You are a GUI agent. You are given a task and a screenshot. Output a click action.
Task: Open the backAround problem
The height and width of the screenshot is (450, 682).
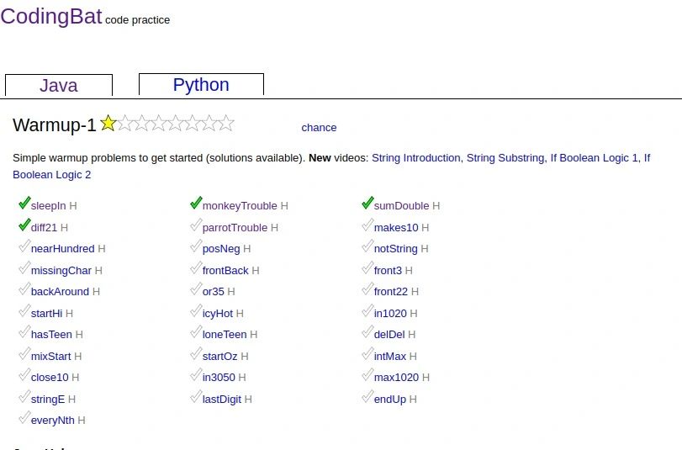point(60,292)
